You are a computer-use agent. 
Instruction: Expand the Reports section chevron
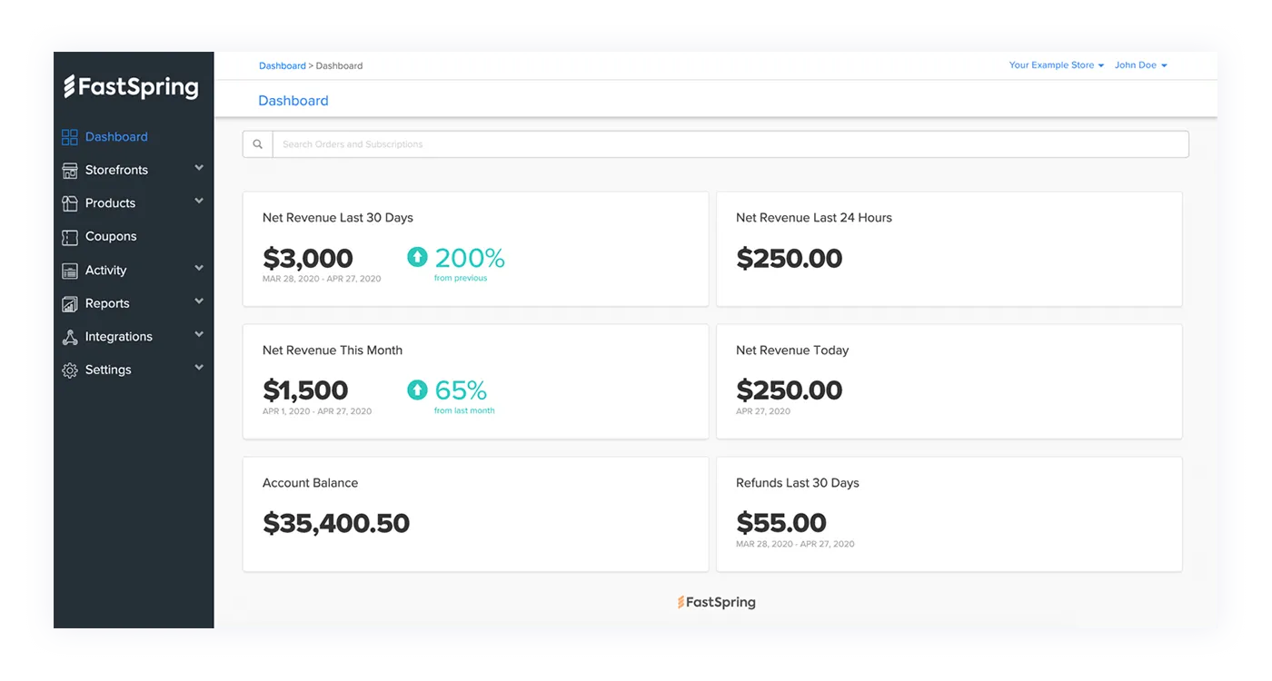click(x=199, y=303)
